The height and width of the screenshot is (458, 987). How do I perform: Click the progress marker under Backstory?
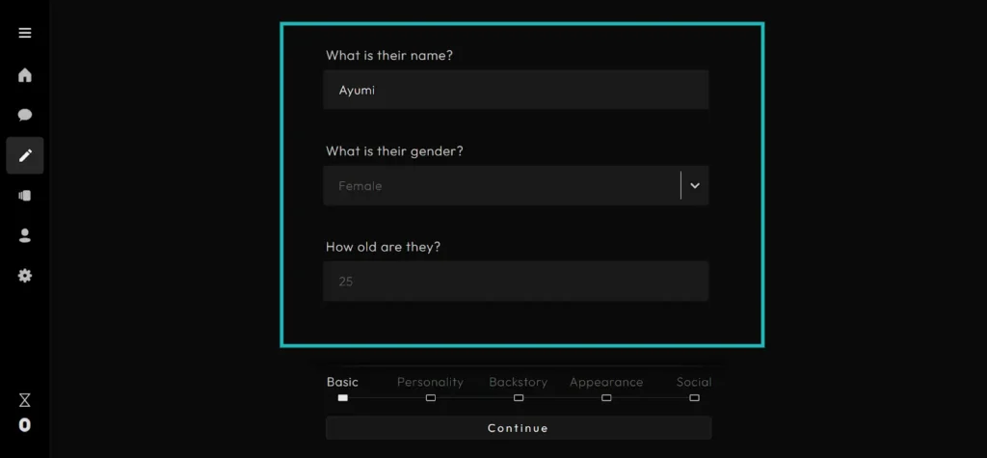tap(519, 397)
